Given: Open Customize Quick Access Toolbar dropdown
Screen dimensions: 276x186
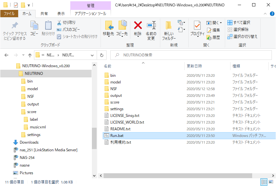Looking at the screenshot, I should point(29,5).
